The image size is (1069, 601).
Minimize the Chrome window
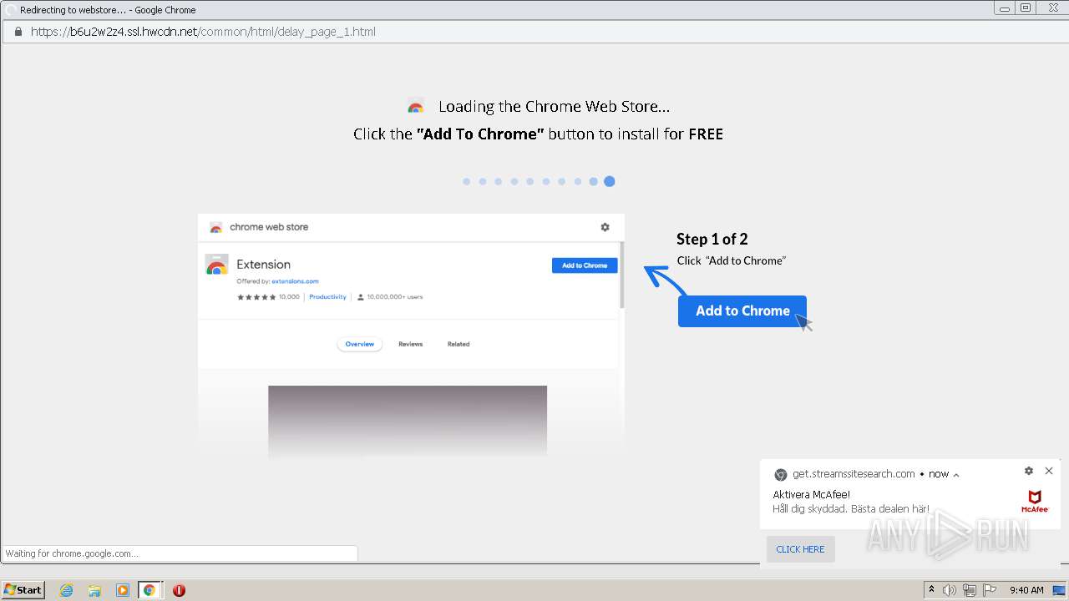coord(1006,8)
